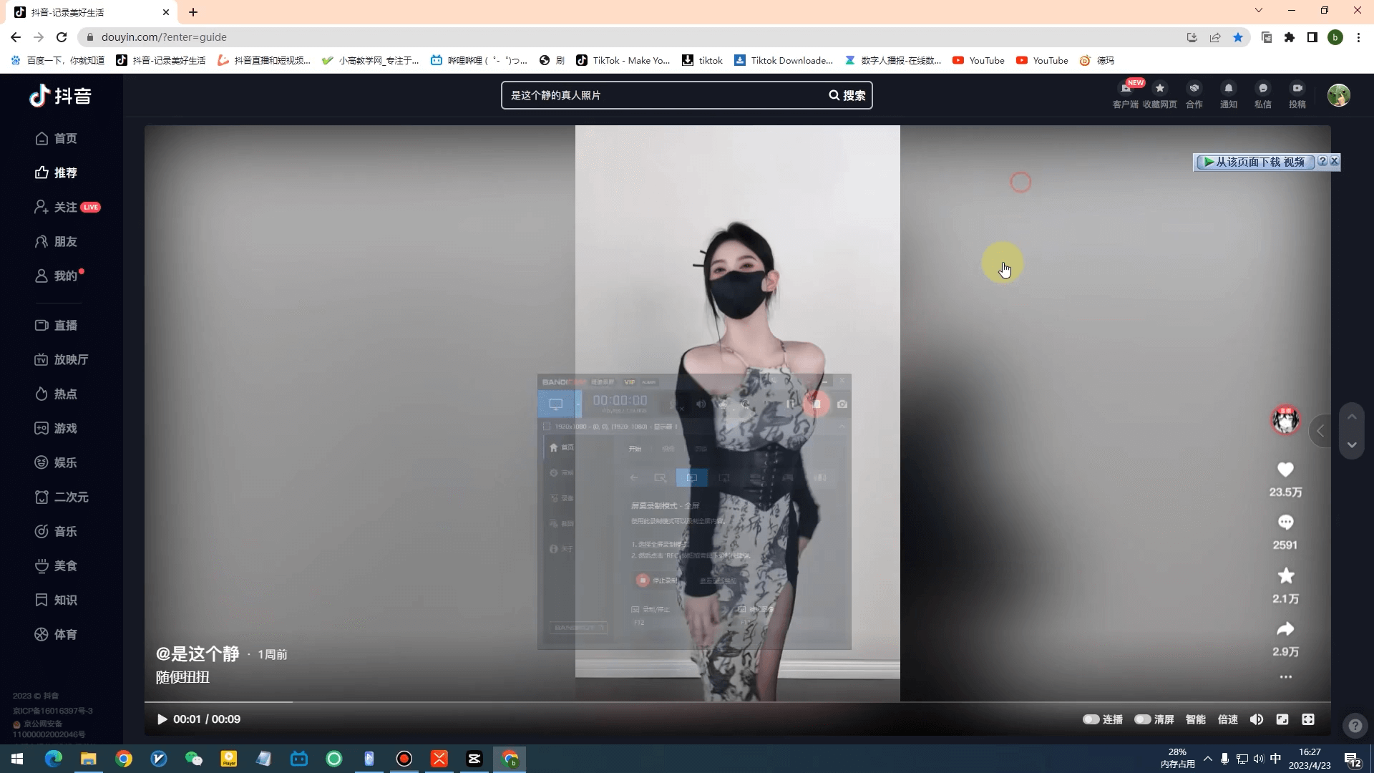Open 私信 private messages
Screen dimensions: 1374x773
coord(1263,95)
